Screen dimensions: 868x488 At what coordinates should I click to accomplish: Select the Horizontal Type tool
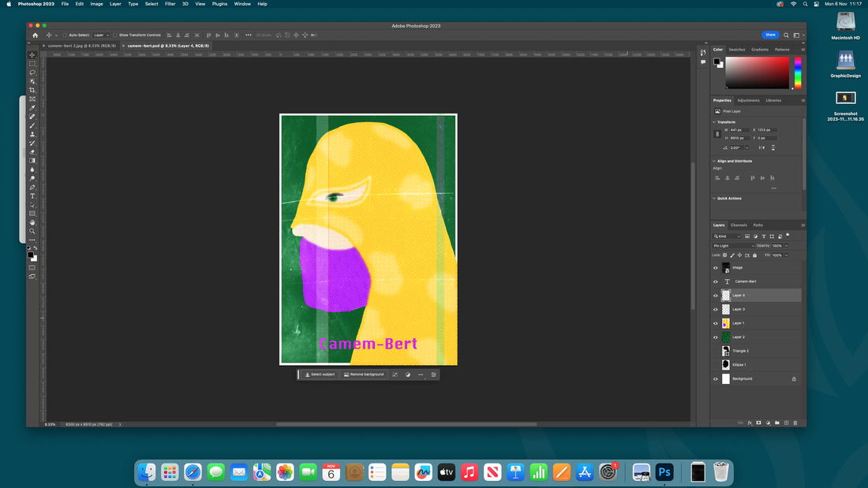pyautogui.click(x=32, y=196)
